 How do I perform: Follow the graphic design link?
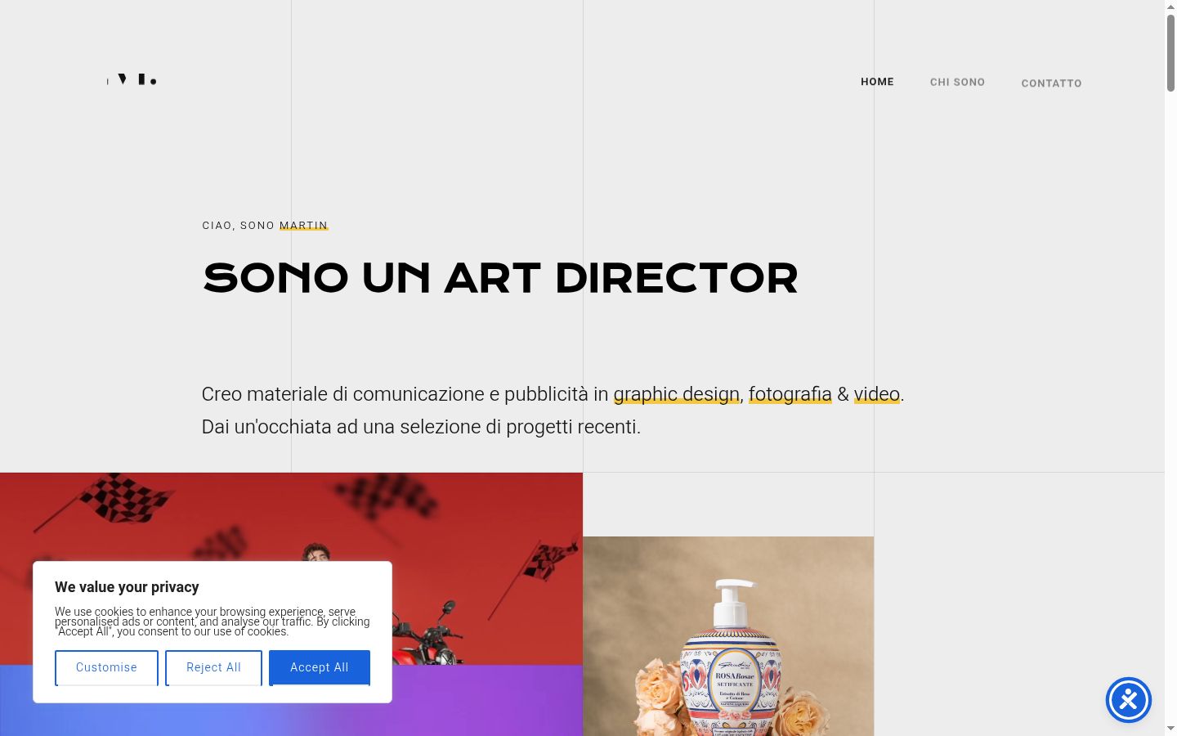click(677, 394)
